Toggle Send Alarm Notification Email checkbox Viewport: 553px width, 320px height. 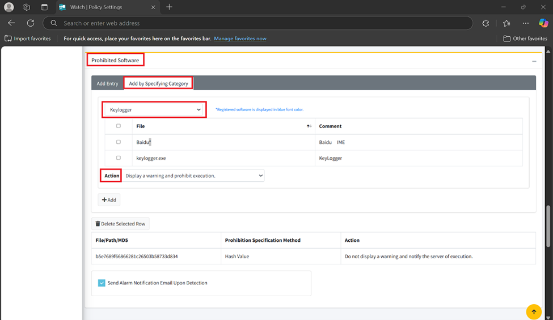pos(102,283)
